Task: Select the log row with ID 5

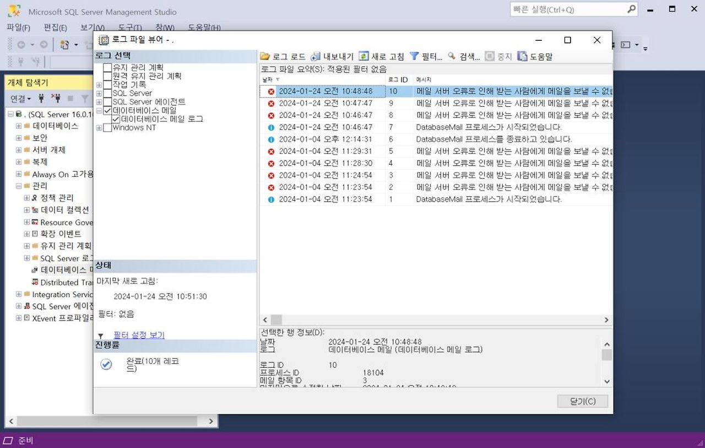Action: (x=436, y=152)
